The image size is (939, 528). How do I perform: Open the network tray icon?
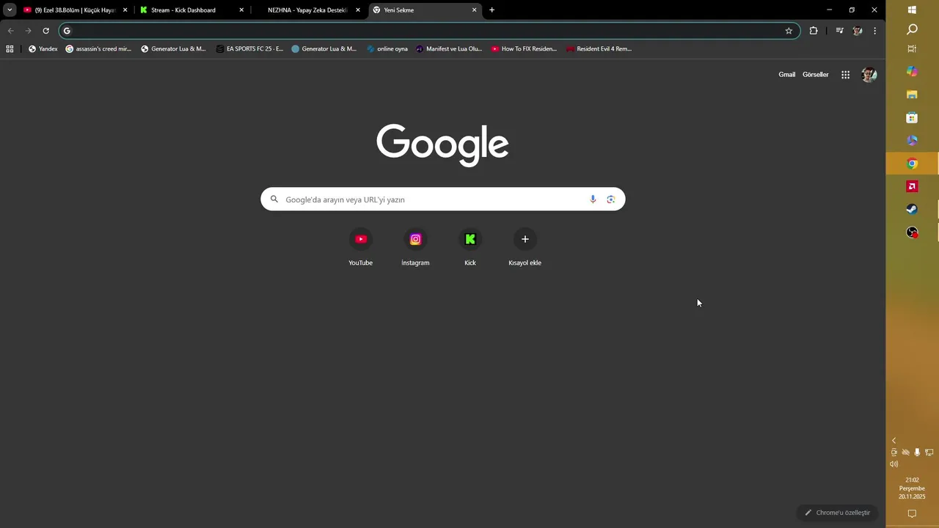click(929, 452)
